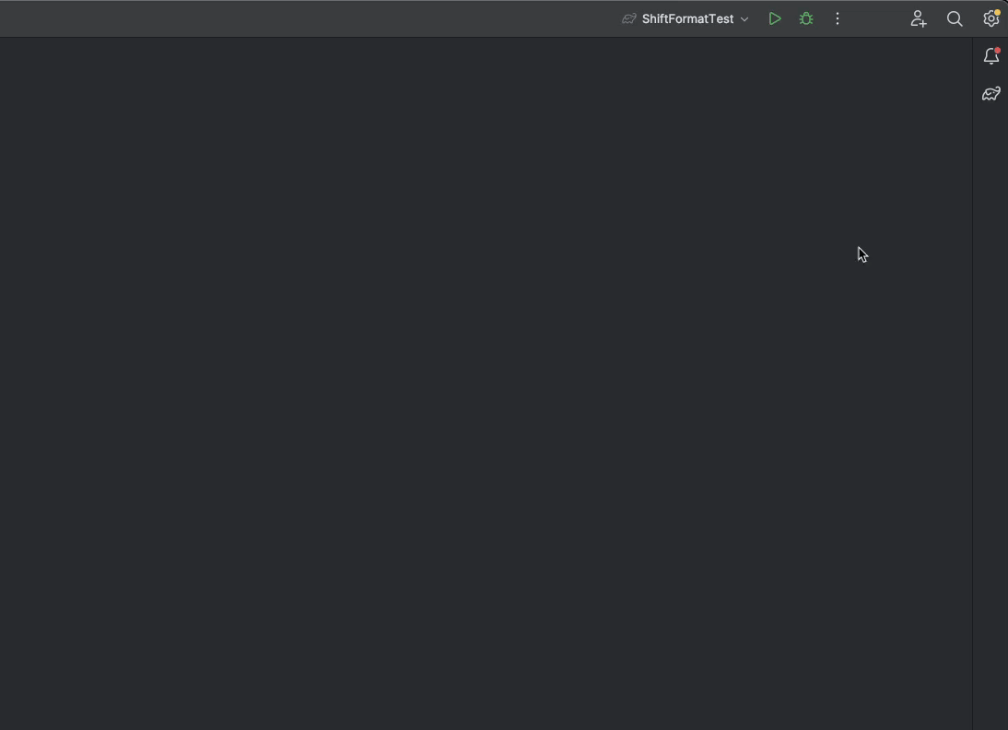The image size is (1008, 730).
Task: Open the ShiftFormatTest run configuration dropdown
Action: pyautogui.click(x=686, y=18)
